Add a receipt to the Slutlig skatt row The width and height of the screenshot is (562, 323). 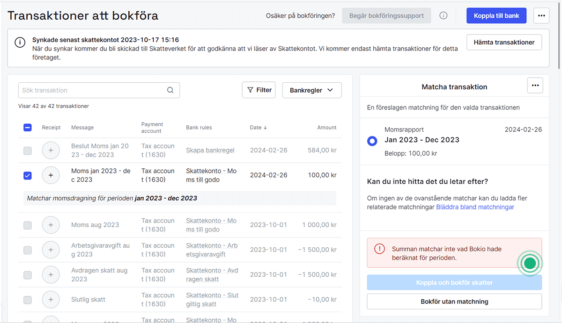51,299
